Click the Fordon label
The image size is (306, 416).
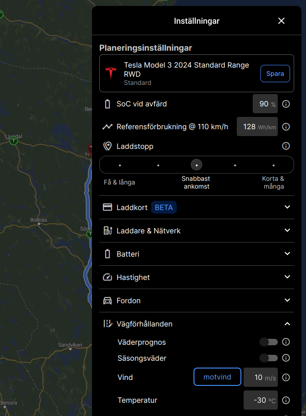128,300
